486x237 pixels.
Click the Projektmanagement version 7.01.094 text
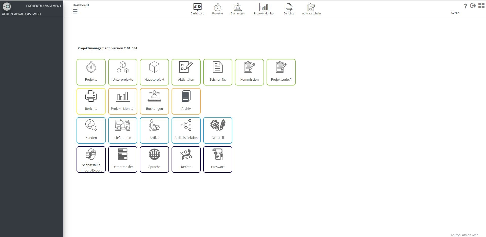pos(107,48)
